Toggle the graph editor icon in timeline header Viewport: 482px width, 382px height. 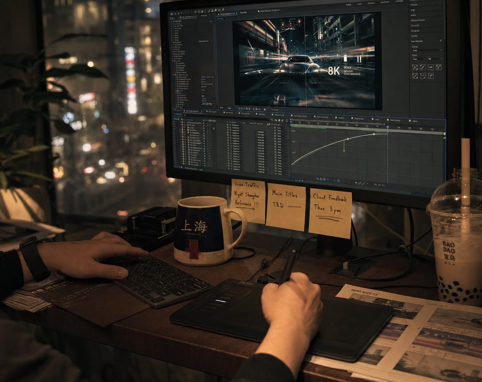tap(287, 120)
